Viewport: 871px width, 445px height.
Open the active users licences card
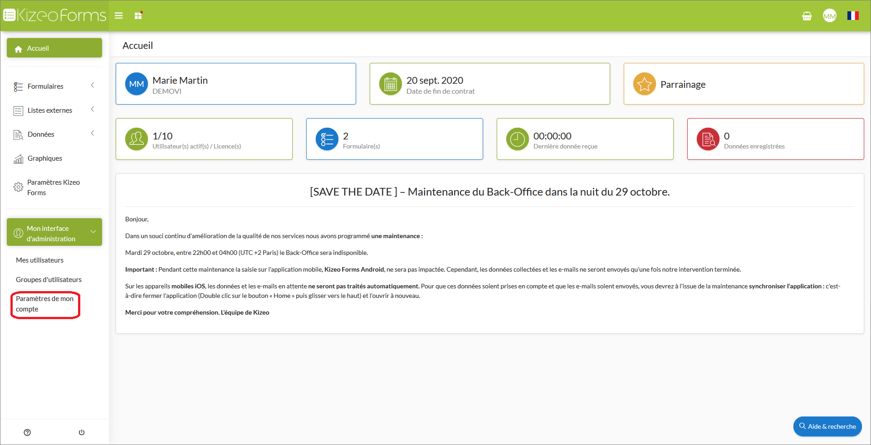click(204, 139)
